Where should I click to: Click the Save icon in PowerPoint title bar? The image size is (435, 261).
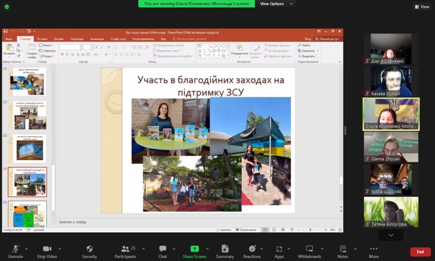tap(5, 31)
